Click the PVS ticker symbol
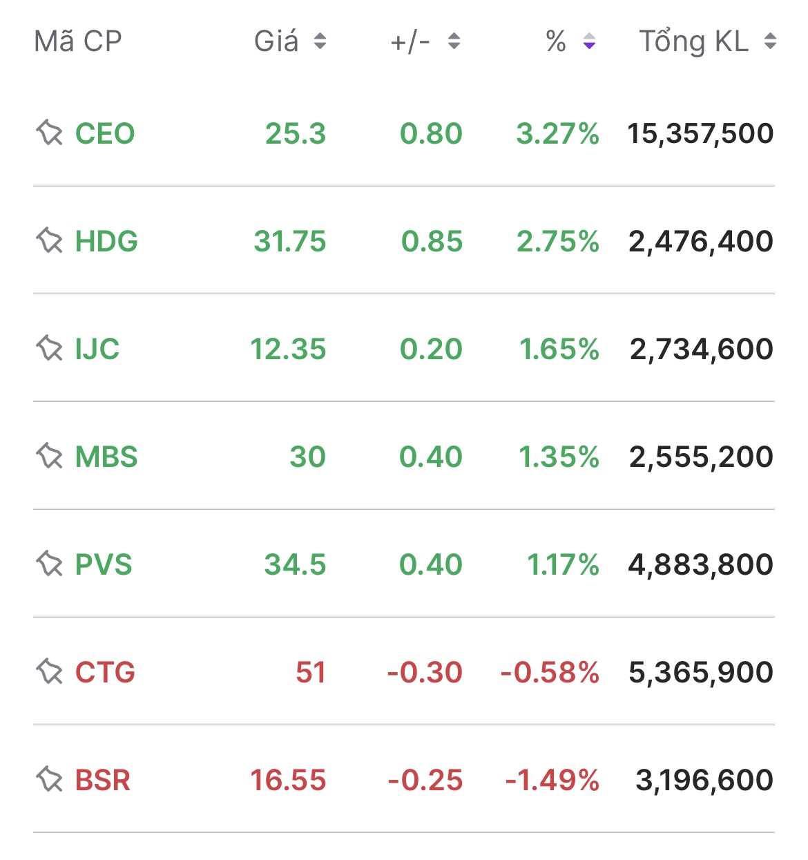808x860 pixels. tap(104, 564)
